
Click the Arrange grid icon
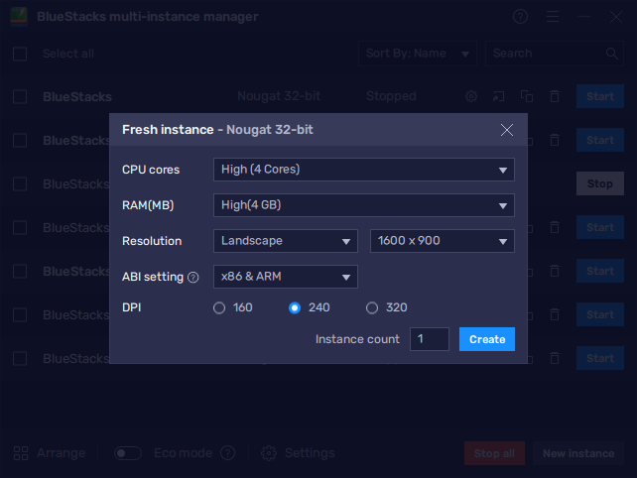click(21, 453)
